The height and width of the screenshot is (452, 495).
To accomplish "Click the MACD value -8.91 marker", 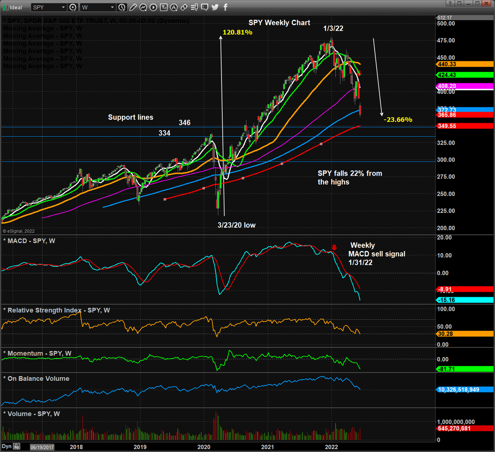I will click(x=465, y=289).
